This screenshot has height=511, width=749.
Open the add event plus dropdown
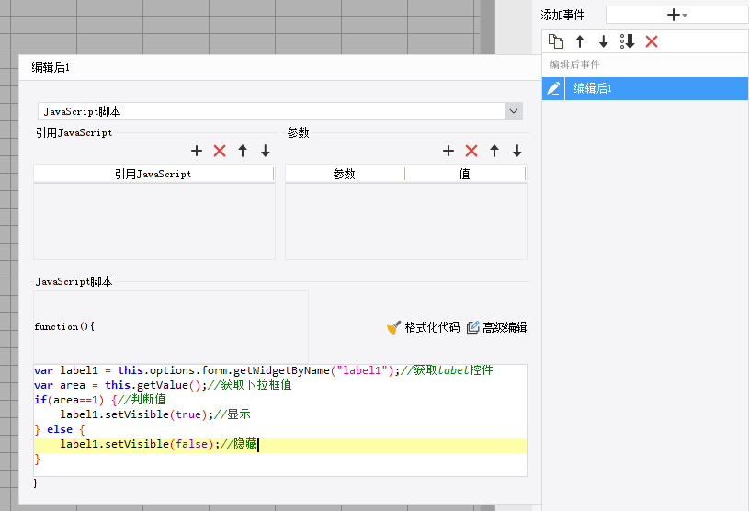[676, 15]
